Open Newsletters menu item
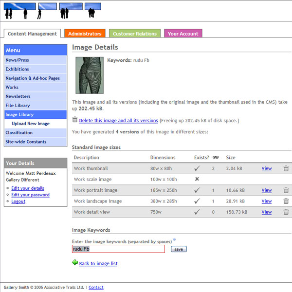Screen dimensions: 292x292 click(x=36, y=96)
